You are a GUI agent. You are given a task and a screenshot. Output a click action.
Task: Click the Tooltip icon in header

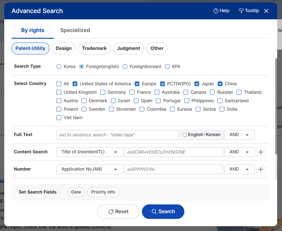click(241, 11)
